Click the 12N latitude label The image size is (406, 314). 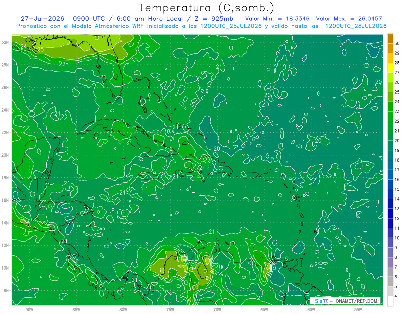pos(5,245)
